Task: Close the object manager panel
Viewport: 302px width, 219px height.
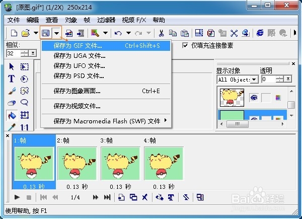Action: [x=293, y=63]
